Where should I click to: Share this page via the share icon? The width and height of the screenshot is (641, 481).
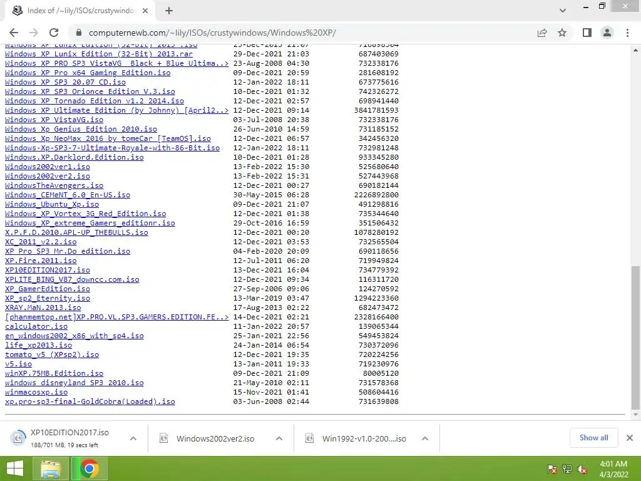click(x=542, y=33)
